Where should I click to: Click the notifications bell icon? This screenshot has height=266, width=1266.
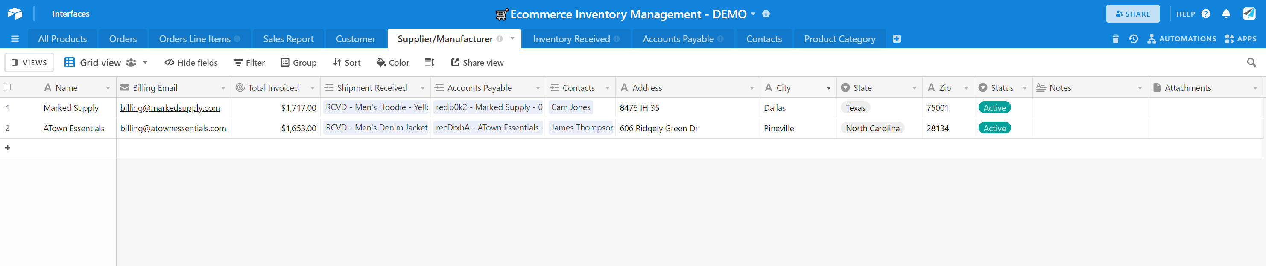click(1226, 14)
